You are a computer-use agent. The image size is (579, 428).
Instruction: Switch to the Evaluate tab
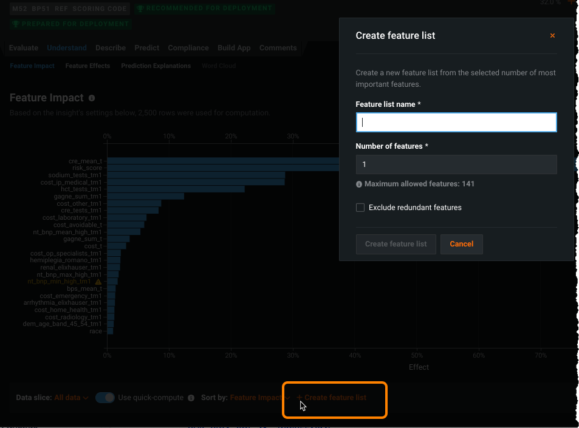pyautogui.click(x=24, y=48)
